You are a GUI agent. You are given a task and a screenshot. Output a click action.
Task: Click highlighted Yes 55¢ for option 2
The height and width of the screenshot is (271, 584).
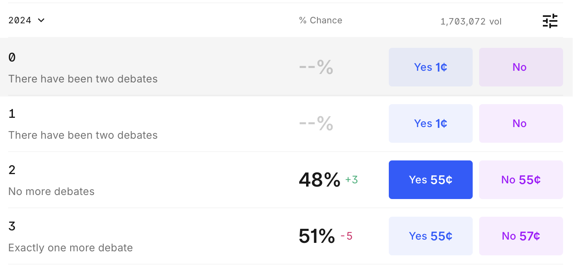point(430,180)
